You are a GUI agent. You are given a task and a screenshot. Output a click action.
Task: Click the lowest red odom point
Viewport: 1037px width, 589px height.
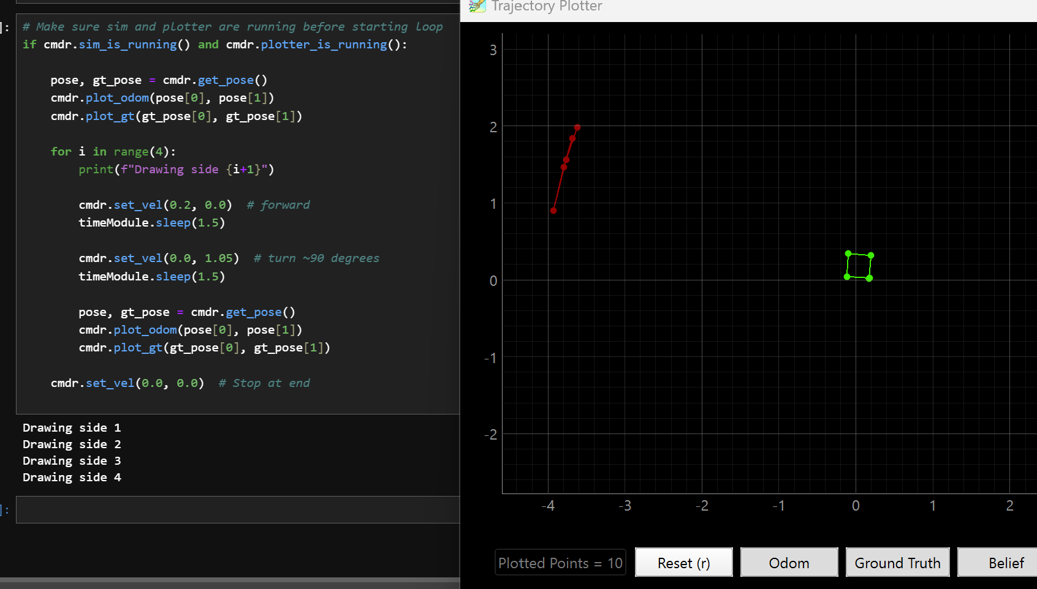[553, 211]
